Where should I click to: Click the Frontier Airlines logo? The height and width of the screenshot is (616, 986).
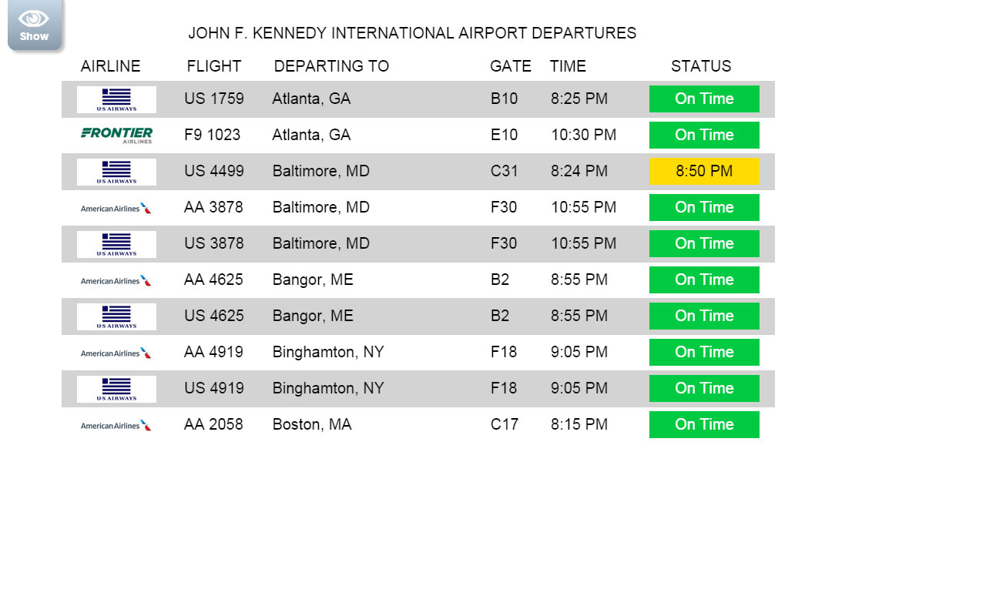[x=116, y=136]
